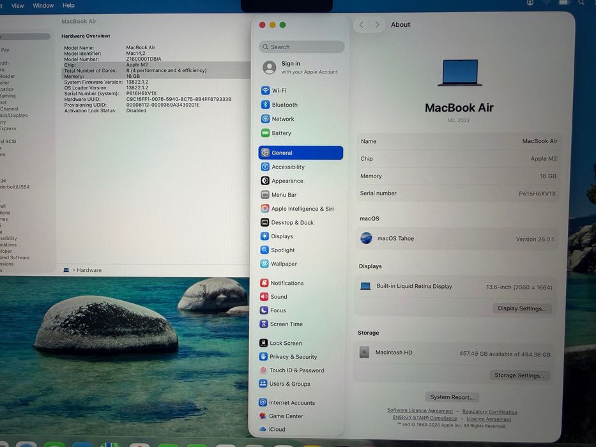Select Activation Lock Status Disabled text
Image resolution: width=596 pixels, height=447 pixels.
136,110
